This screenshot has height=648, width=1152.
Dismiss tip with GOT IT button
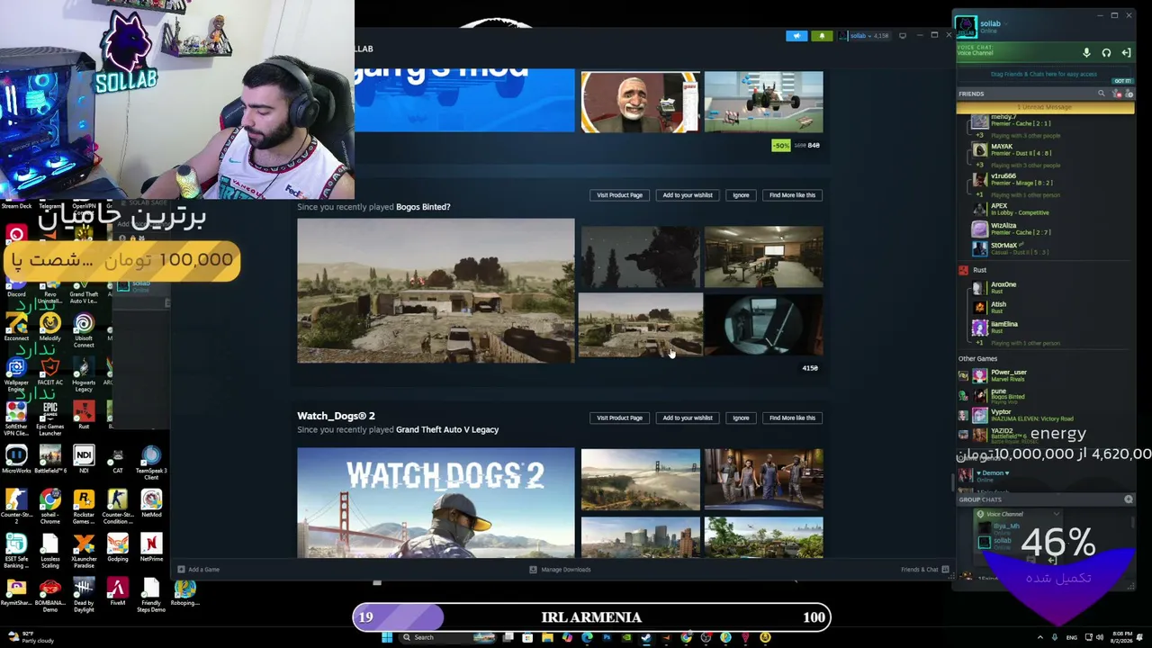point(1122,81)
